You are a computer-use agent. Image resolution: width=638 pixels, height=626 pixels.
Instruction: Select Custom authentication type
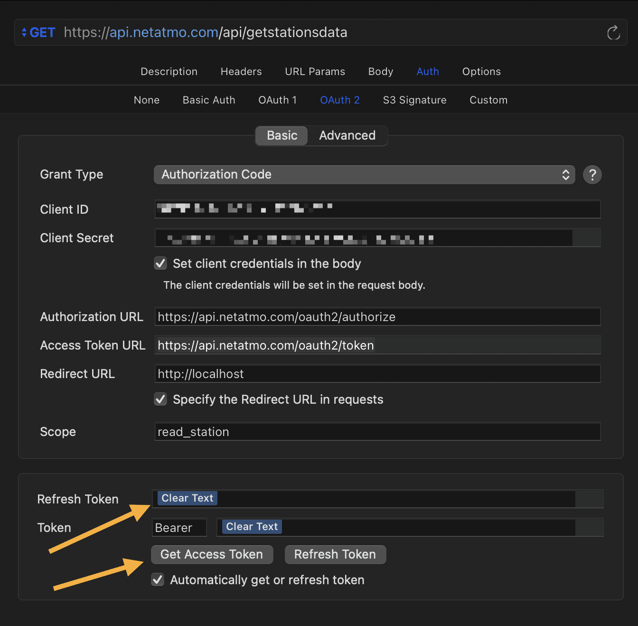(488, 100)
